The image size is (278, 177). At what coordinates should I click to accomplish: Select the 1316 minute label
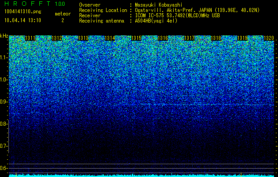click(163, 38)
